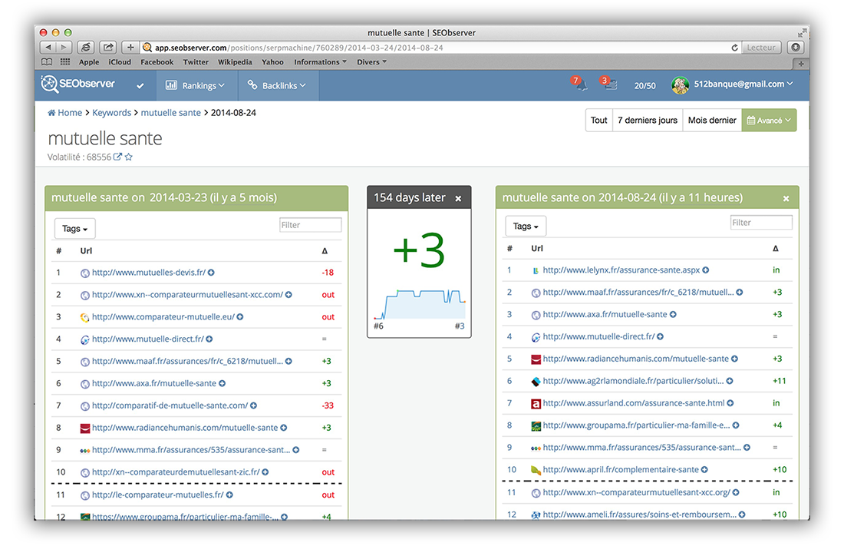Open the Top Sites grid icon
The image size is (844, 546).
click(65, 62)
